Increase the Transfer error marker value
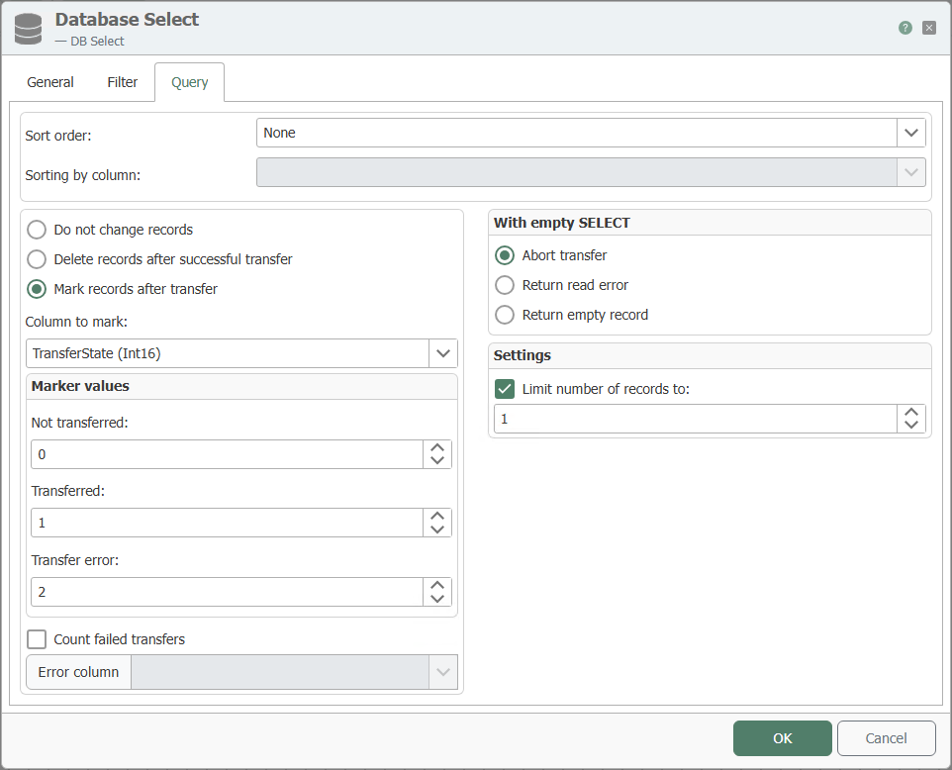 pyautogui.click(x=437, y=585)
